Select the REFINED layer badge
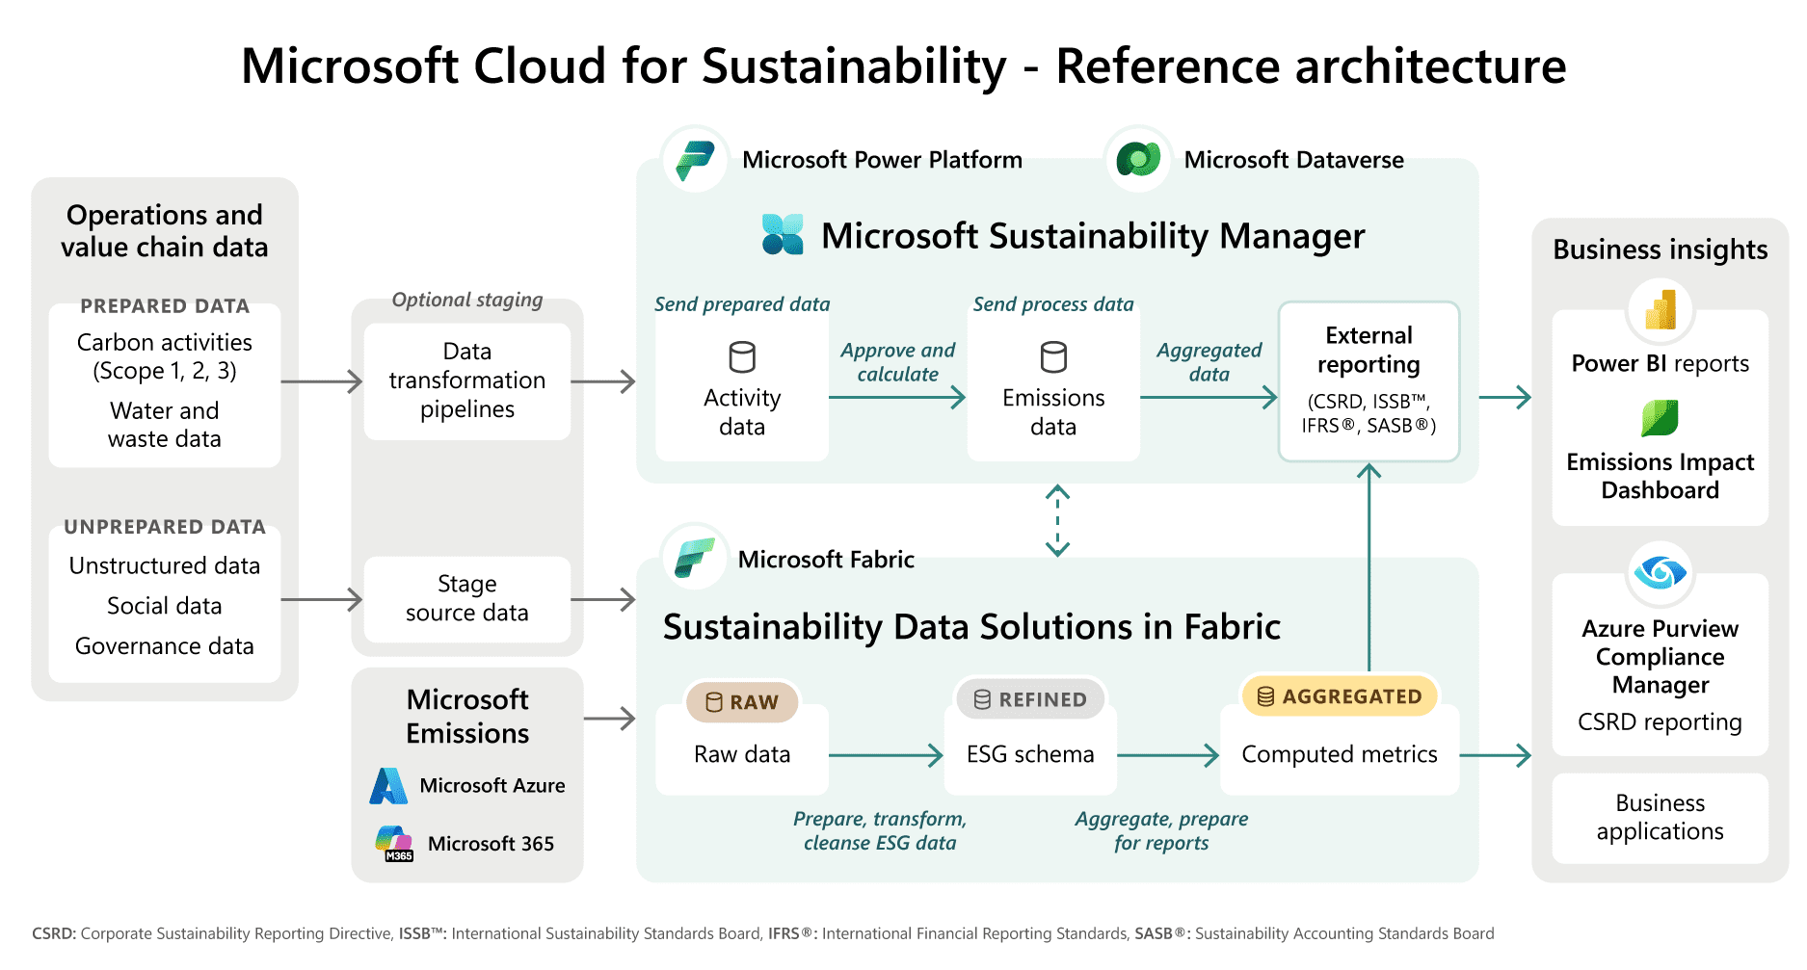 1030,699
